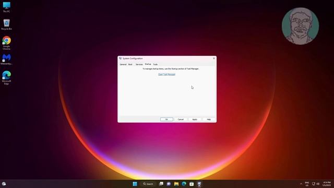The image size is (334, 188).
Task: Open File Explorer from the taskbar
Action: [176, 184]
